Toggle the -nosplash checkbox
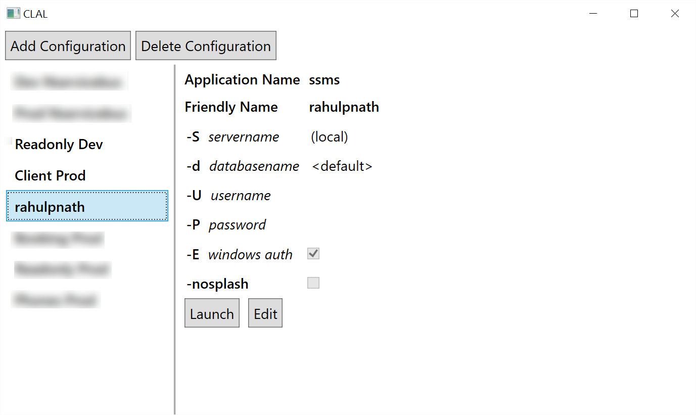Image resolution: width=696 pixels, height=415 pixels. pyautogui.click(x=313, y=283)
